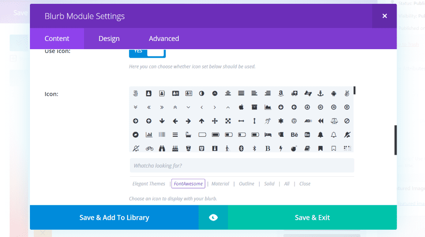
Task: Select the bed icon
Action: coord(268,134)
